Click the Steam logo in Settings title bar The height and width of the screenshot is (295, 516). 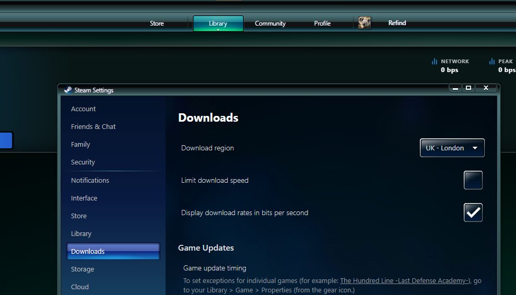click(x=68, y=90)
